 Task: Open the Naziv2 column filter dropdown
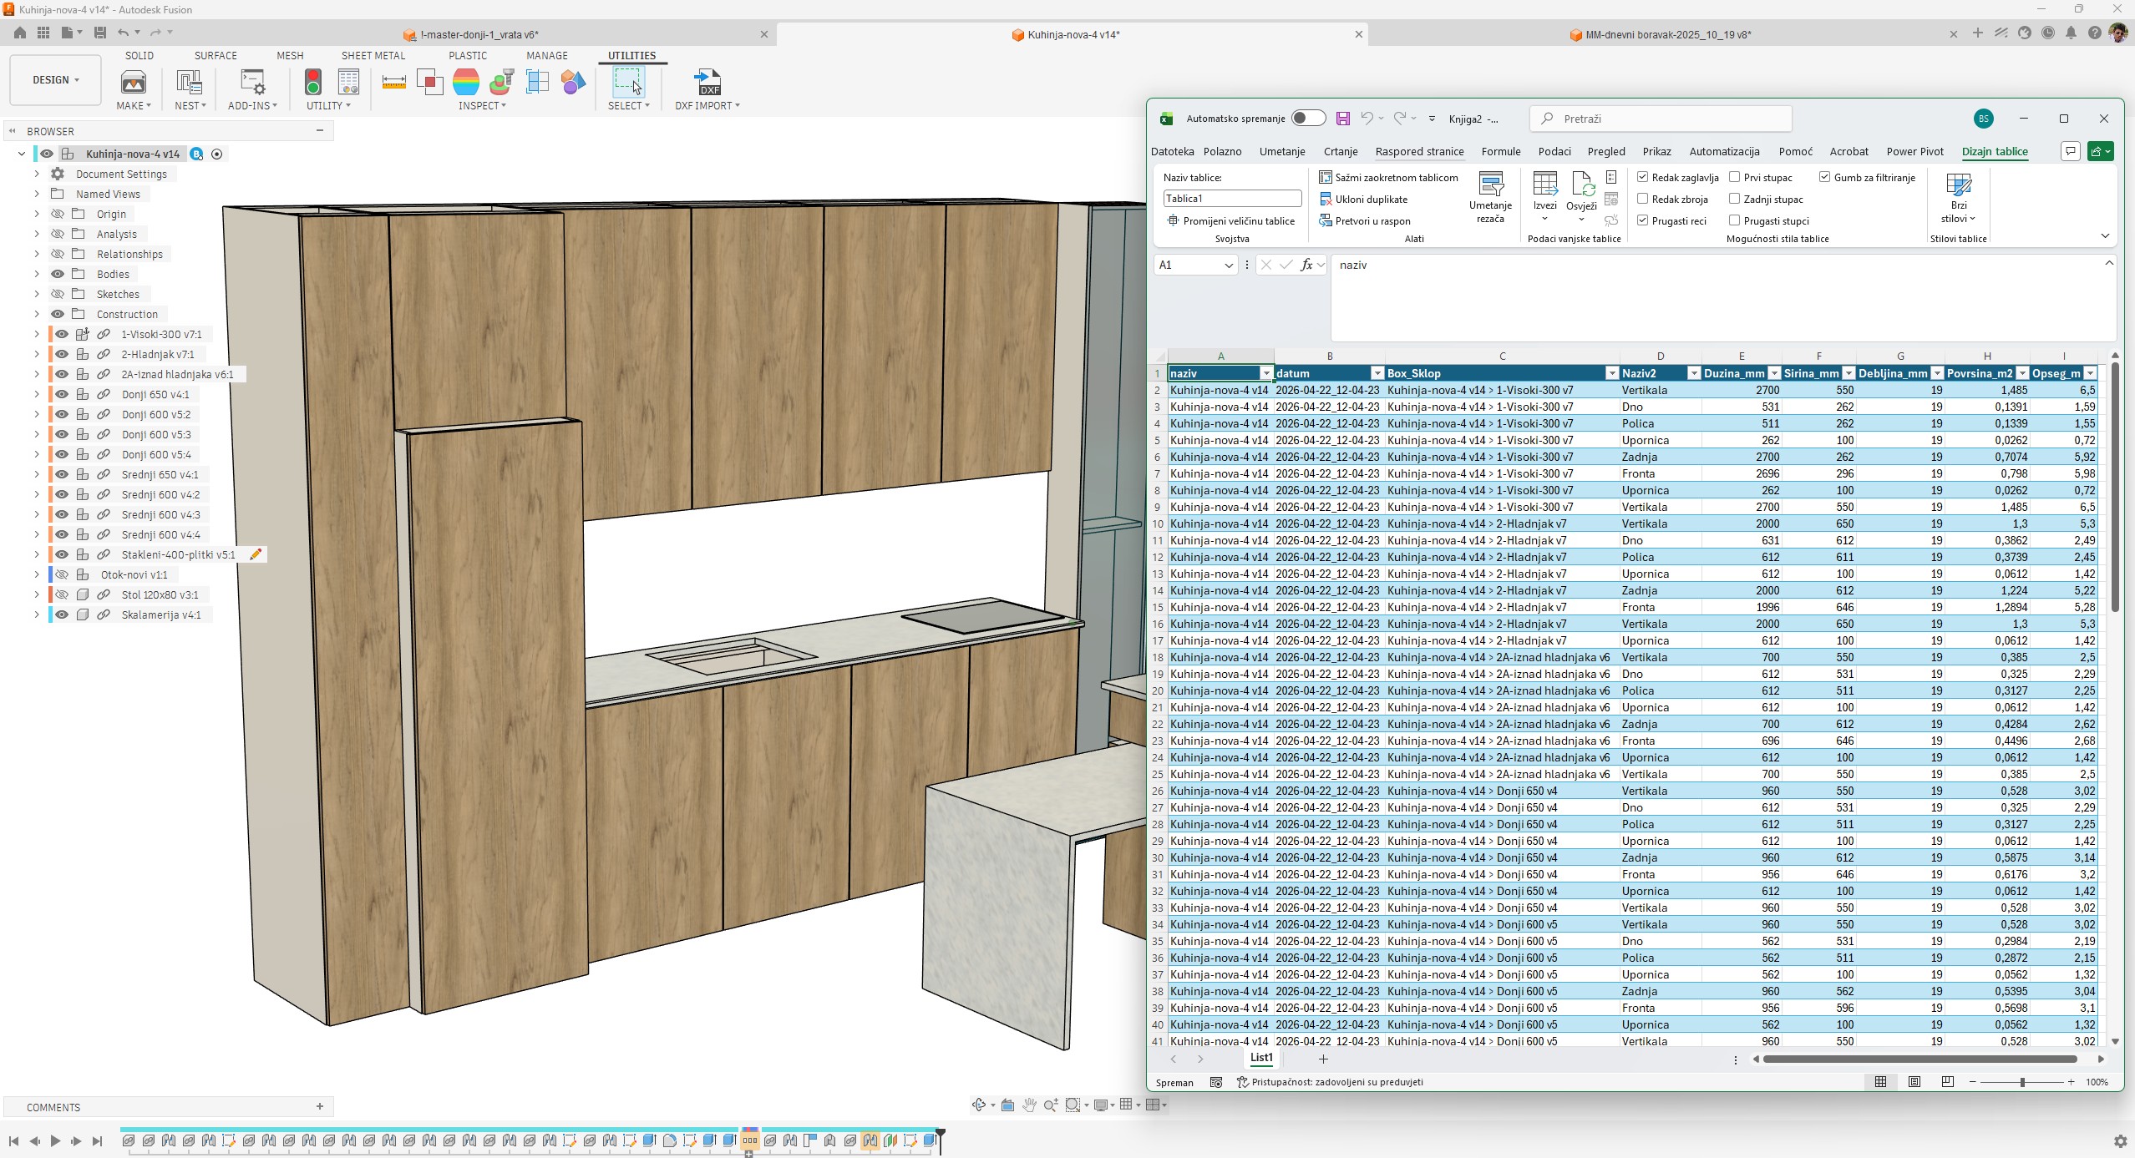[x=1694, y=373]
